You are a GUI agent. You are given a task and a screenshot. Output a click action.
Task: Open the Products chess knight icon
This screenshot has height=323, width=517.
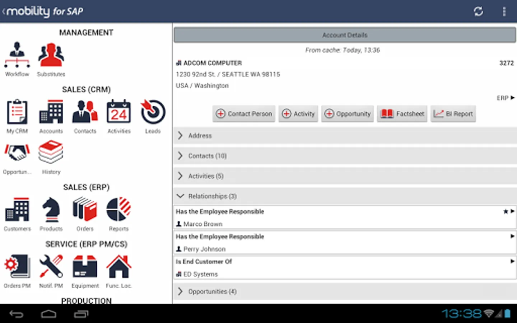[51, 210]
